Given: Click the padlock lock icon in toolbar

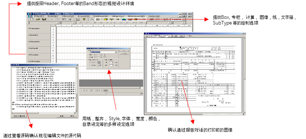Looking at the screenshot, I should [98, 19].
